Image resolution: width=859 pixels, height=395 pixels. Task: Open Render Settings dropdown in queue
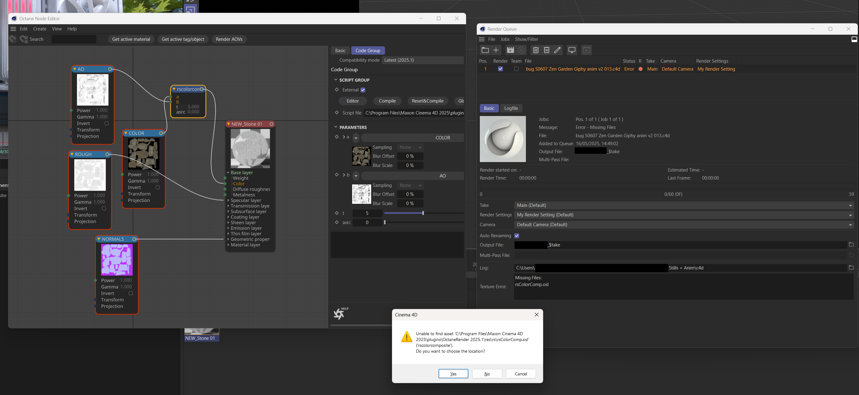tap(684, 215)
